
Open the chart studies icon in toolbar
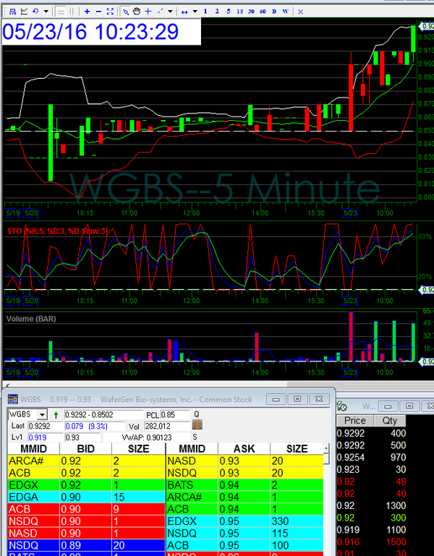click(23, 12)
